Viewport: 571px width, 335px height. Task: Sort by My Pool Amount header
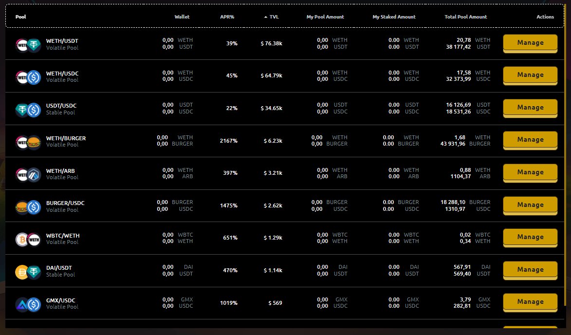(x=325, y=17)
